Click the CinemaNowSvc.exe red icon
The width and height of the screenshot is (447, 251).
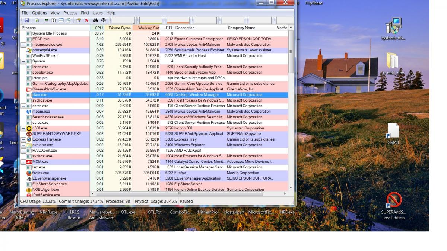[29, 89]
